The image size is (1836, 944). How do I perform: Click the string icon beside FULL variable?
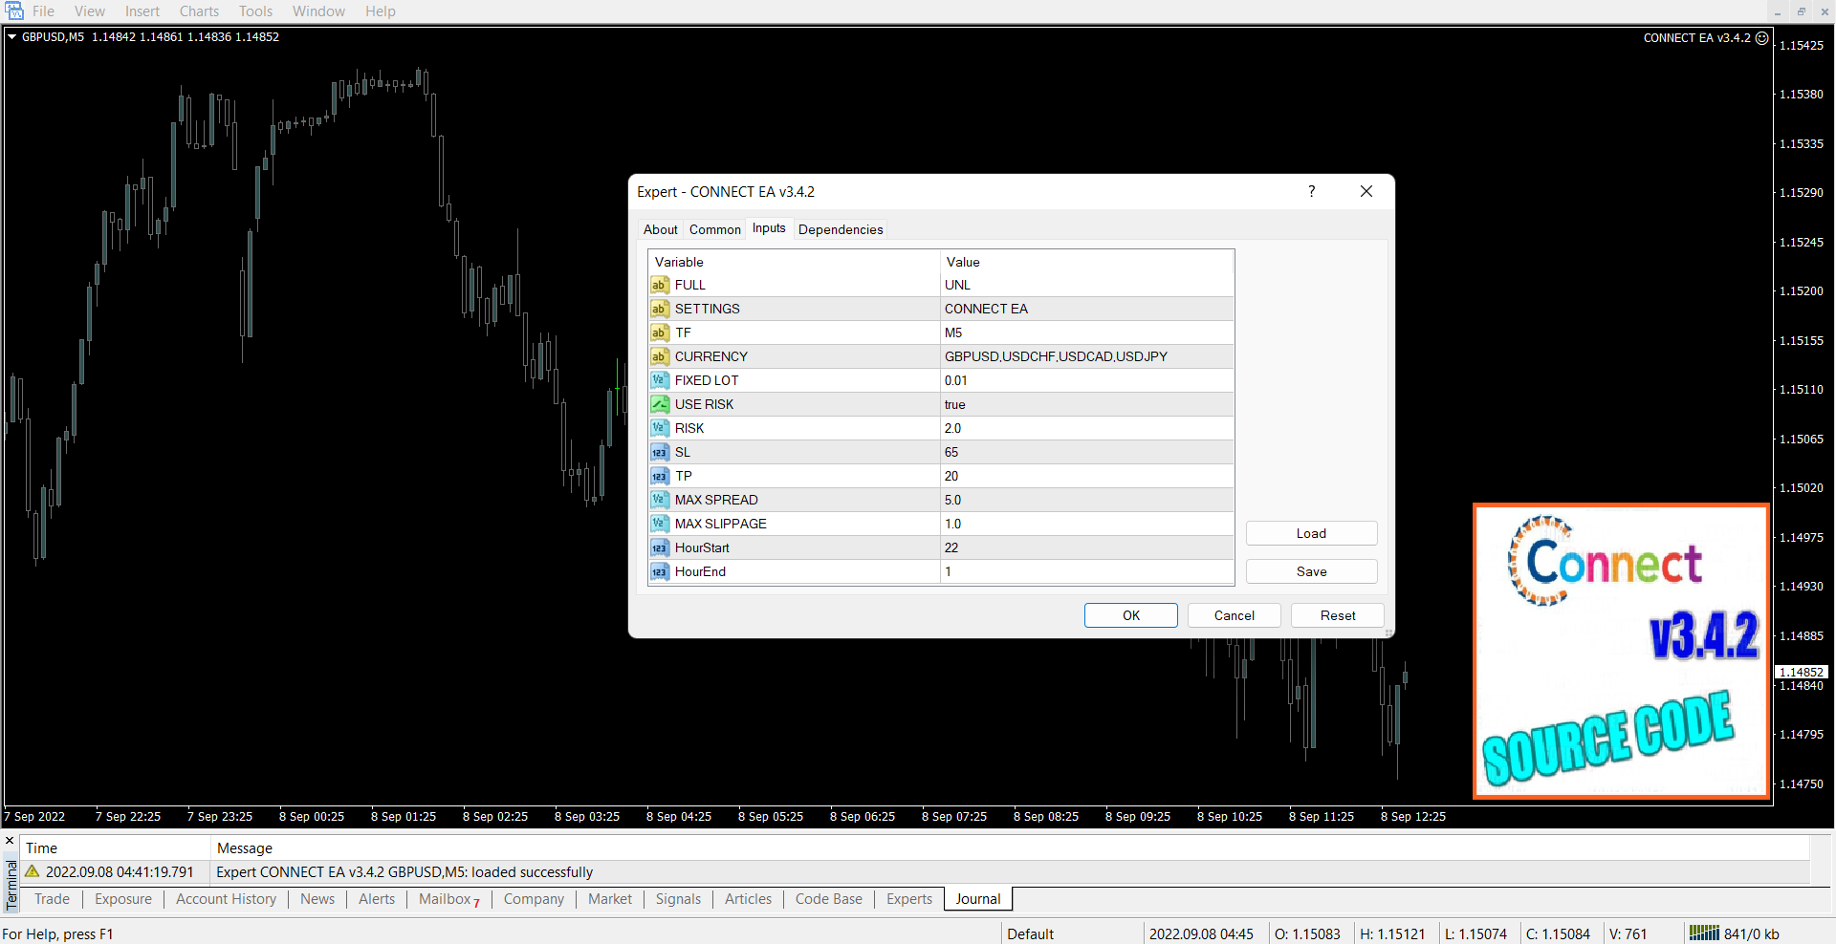coord(659,285)
